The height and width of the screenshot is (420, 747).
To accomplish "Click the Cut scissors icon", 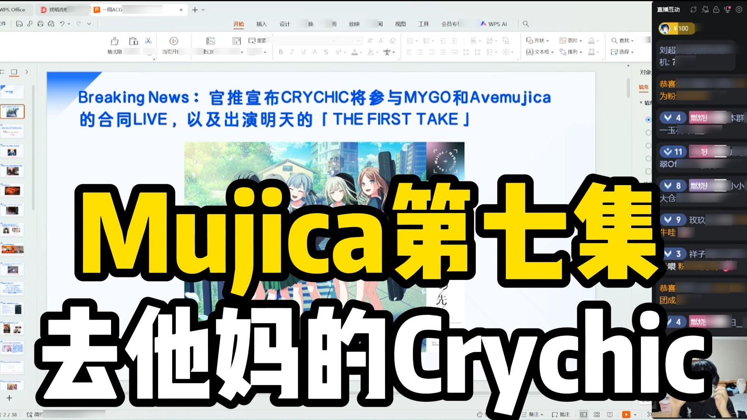I will (148, 41).
